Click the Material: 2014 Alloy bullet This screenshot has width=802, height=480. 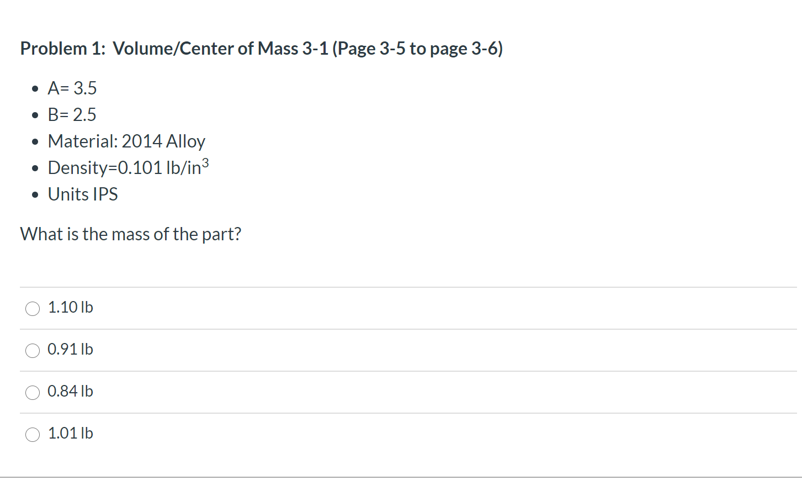[126, 141]
